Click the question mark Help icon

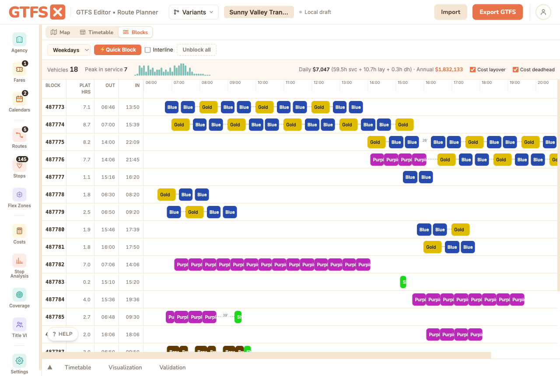[54, 334]
